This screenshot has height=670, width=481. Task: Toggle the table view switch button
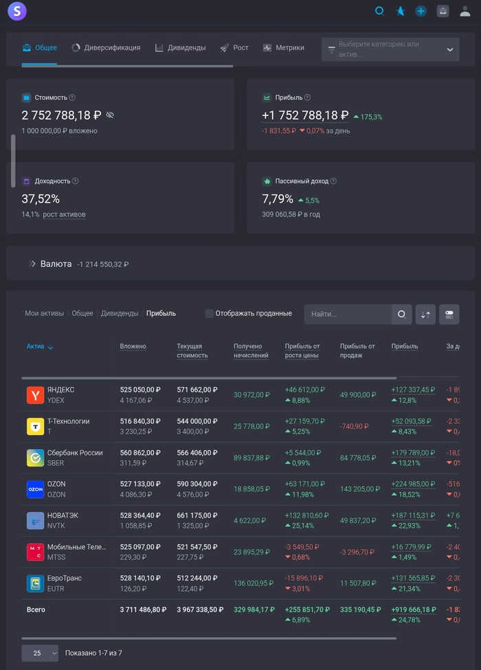(449, 314)
